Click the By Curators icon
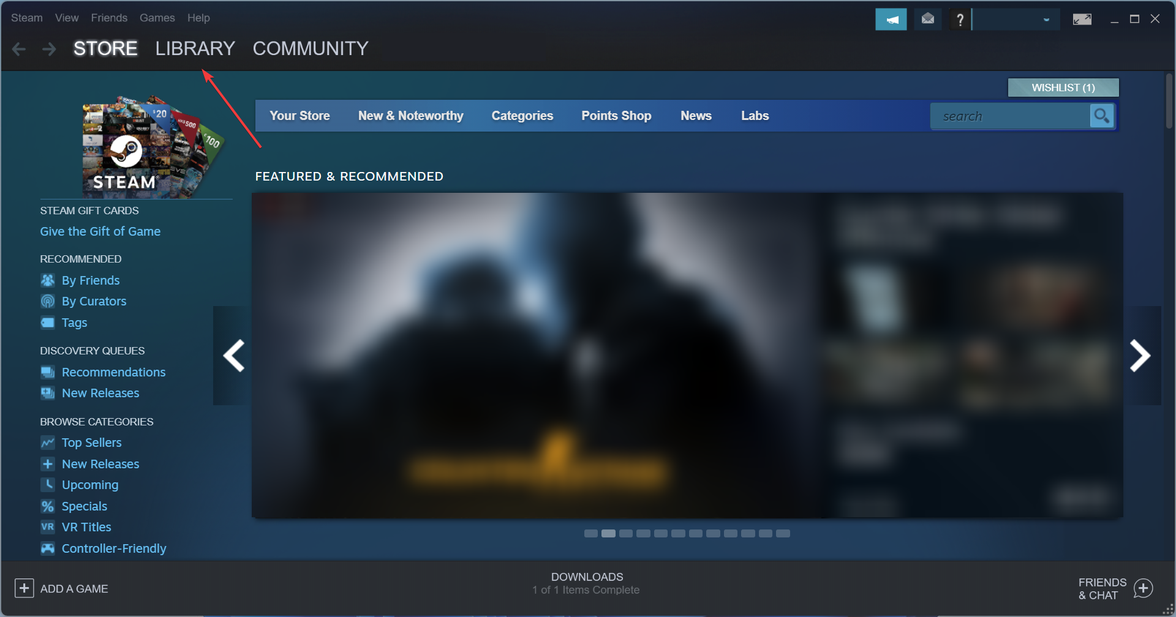 pyautogui.click(x=48, y=301)
